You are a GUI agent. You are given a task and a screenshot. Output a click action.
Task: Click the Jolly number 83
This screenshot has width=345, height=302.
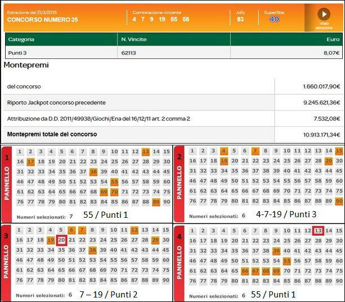pyautogui.click(x=240, y=19)
